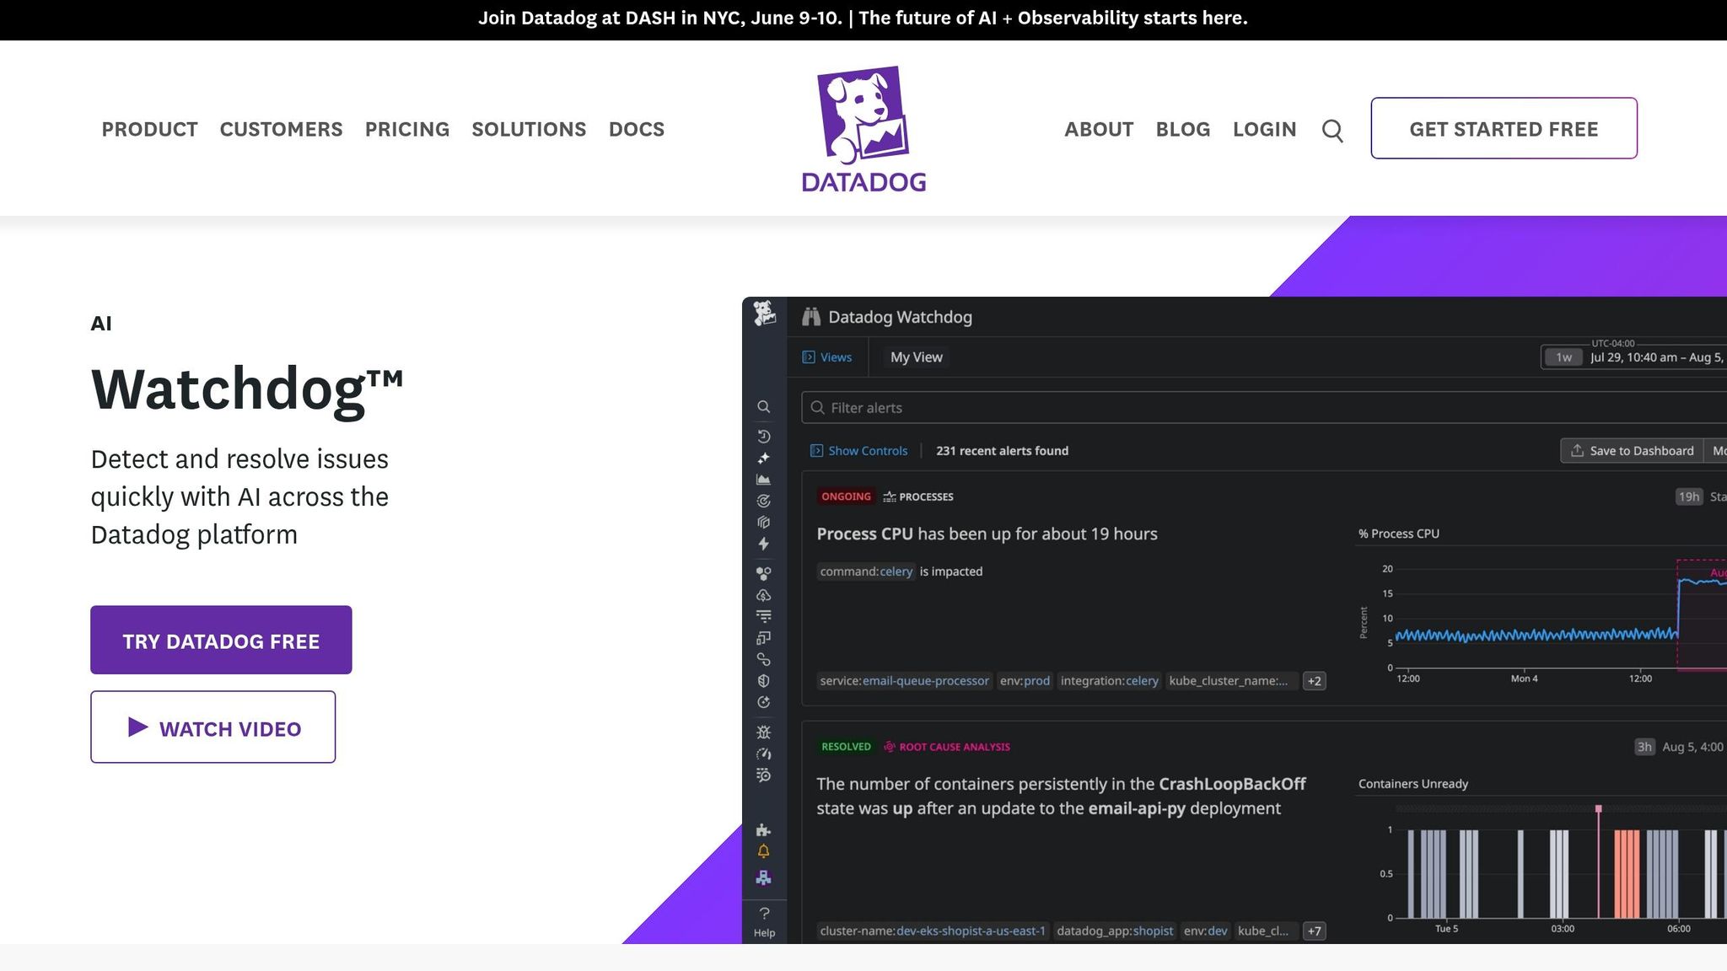Click the stacked cubes sidebar icon
Screen dimensions: 1727x971
763,523
